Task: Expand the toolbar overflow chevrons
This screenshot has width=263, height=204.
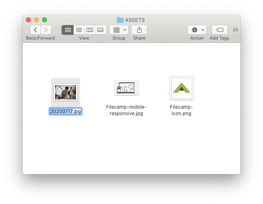Action: [235, 30]
